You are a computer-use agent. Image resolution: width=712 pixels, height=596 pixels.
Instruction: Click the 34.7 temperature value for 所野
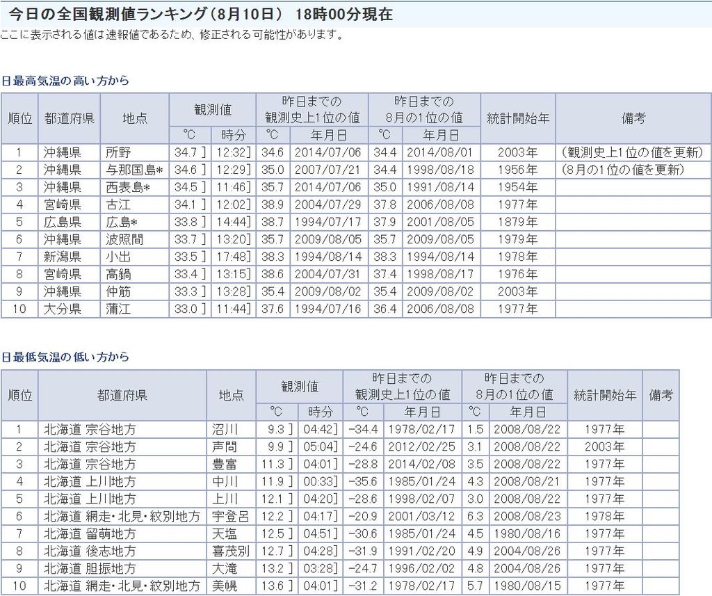pos(184,152)
